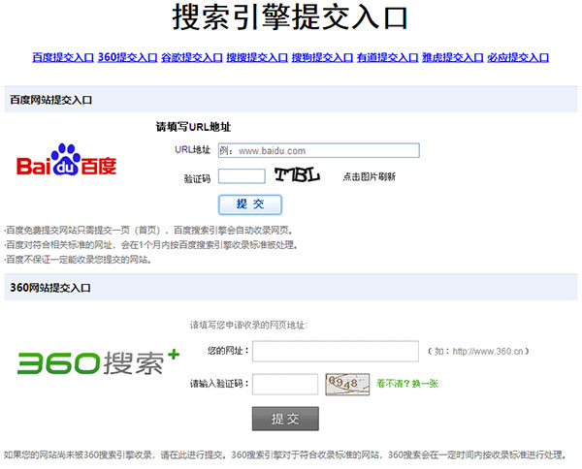Open the 有道提交入口 link
The image size is (582, 469).
(387, 57)
